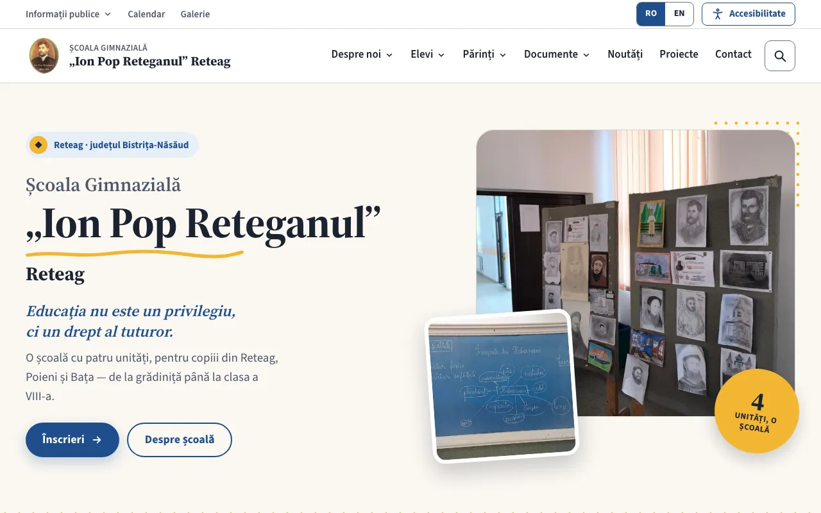The image size is (821, 513).
Task: Click the bold Reteag subheading
Action: [x=55, y=274]
